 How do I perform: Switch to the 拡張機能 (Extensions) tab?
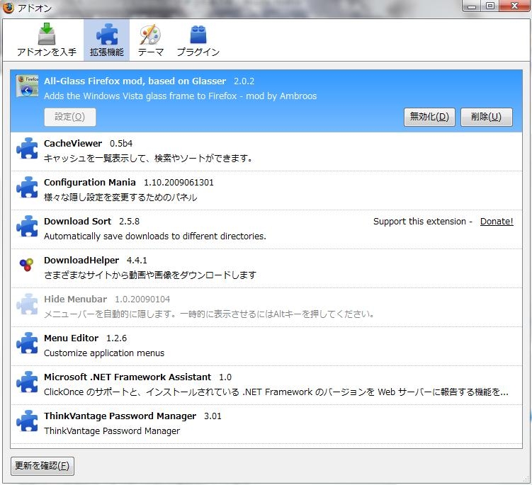[x=106, y=40]
